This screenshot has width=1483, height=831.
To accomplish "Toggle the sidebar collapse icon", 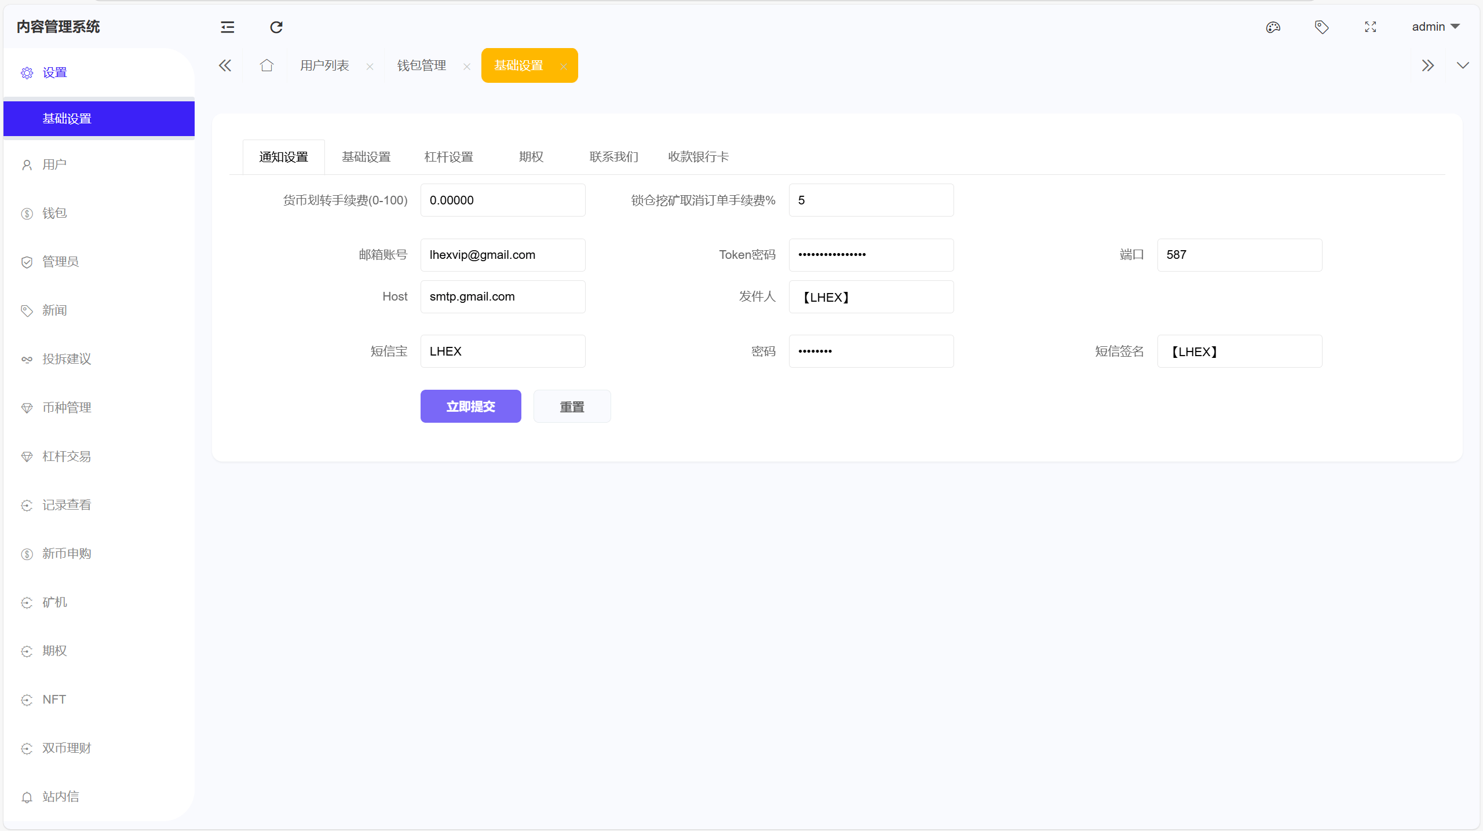I will [x=227, y=27].
